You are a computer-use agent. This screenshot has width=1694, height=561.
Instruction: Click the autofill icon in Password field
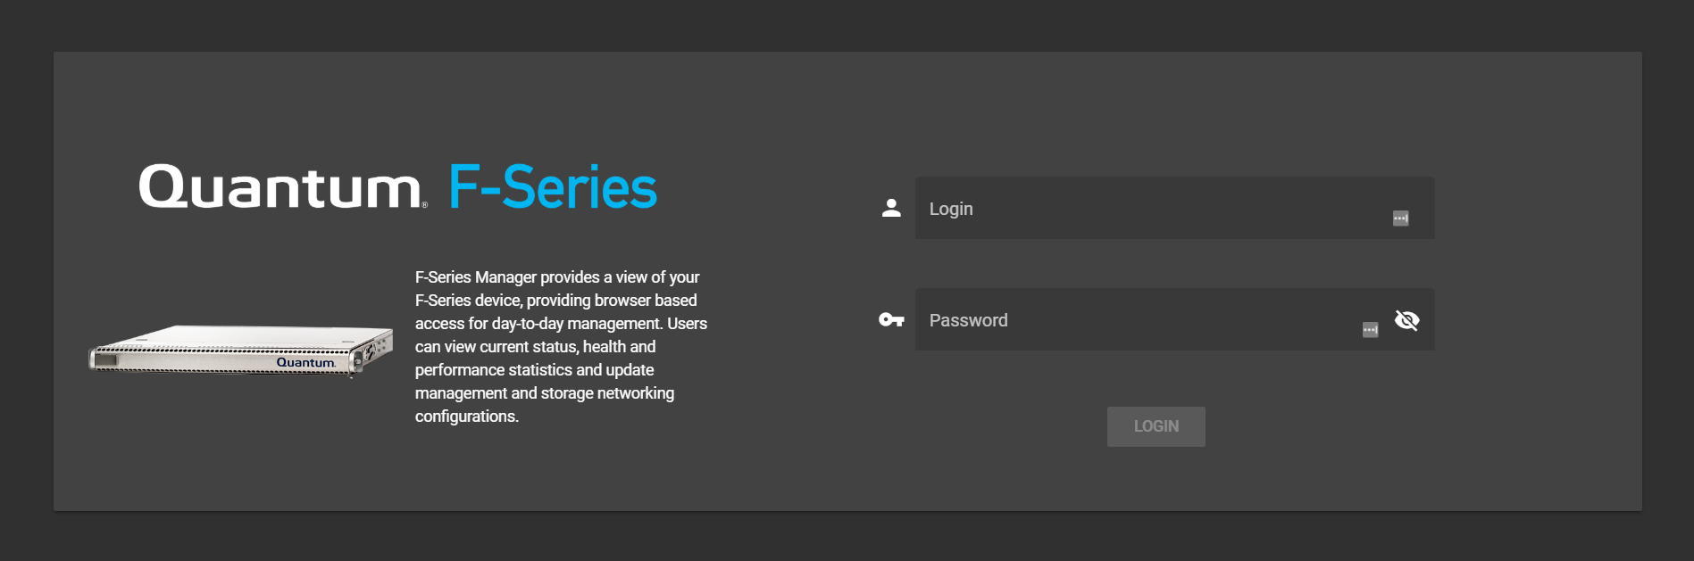pos(1370,330)
